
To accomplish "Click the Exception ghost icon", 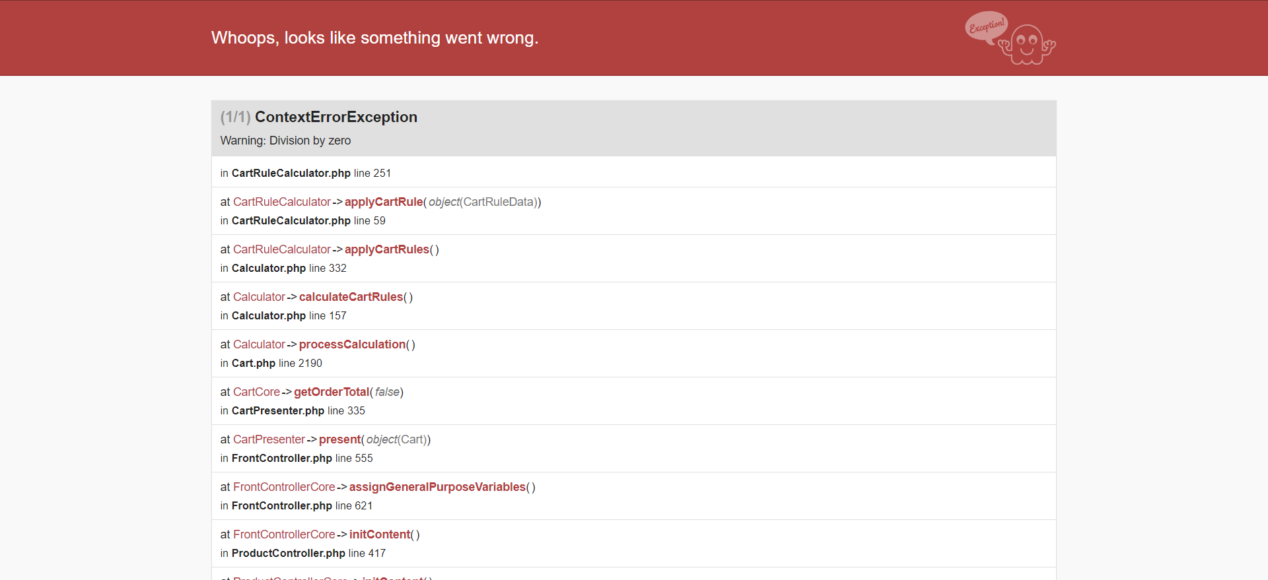I will (x=1028, y=45).
